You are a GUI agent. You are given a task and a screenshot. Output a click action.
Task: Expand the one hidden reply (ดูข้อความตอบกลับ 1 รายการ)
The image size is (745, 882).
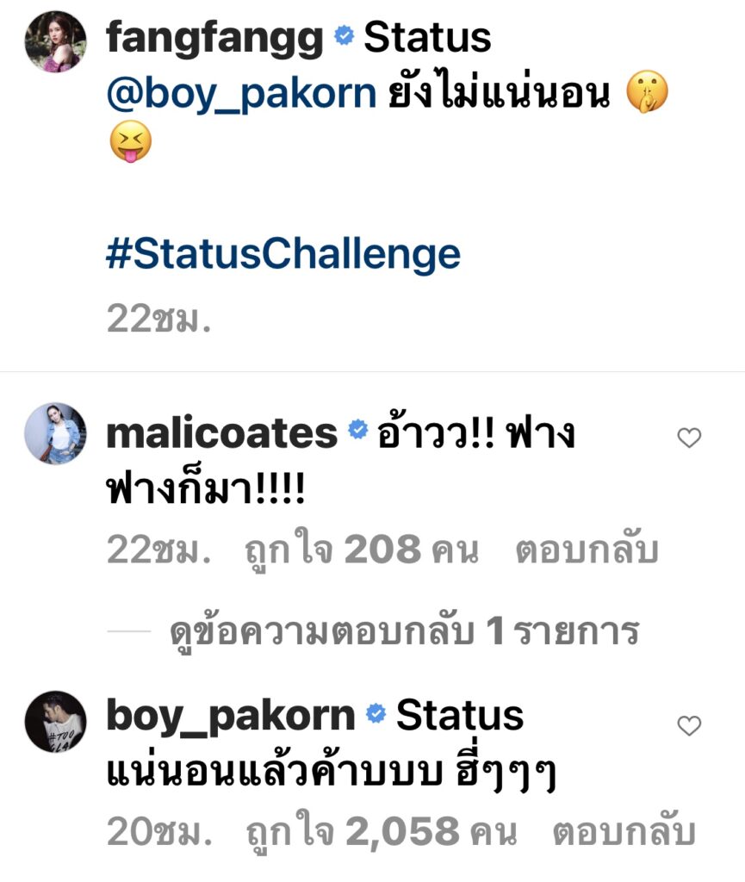point(404,631)
